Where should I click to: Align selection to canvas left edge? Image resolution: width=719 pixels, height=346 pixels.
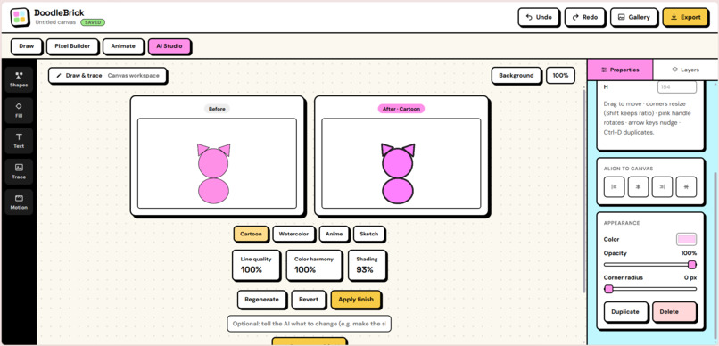[x=614, y=187]
